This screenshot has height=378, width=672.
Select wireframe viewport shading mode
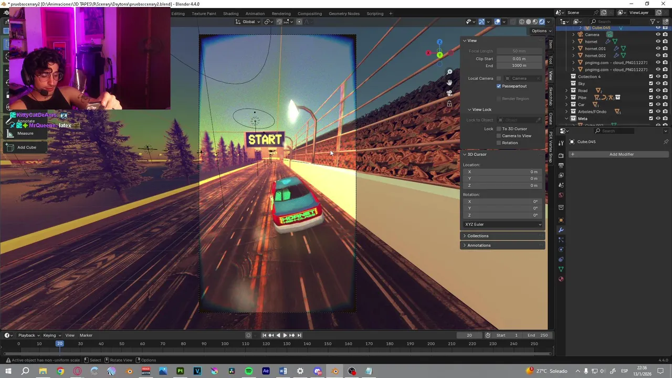click(x=521, y=22)
